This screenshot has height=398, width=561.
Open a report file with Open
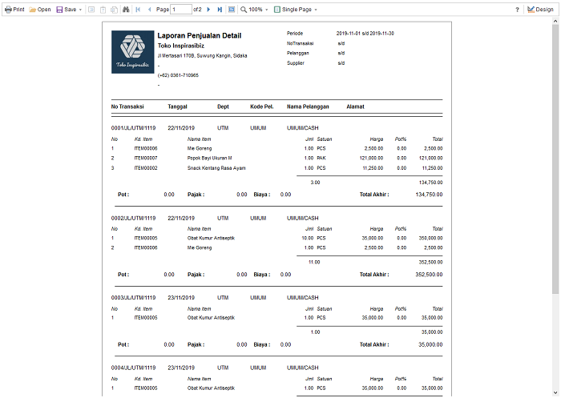pos(40,10)
